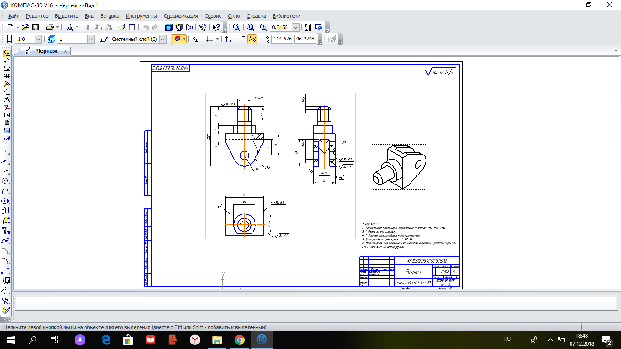Close the Чертеж document tab
Viewport: 621px width, 349px height.
[65, 51]
